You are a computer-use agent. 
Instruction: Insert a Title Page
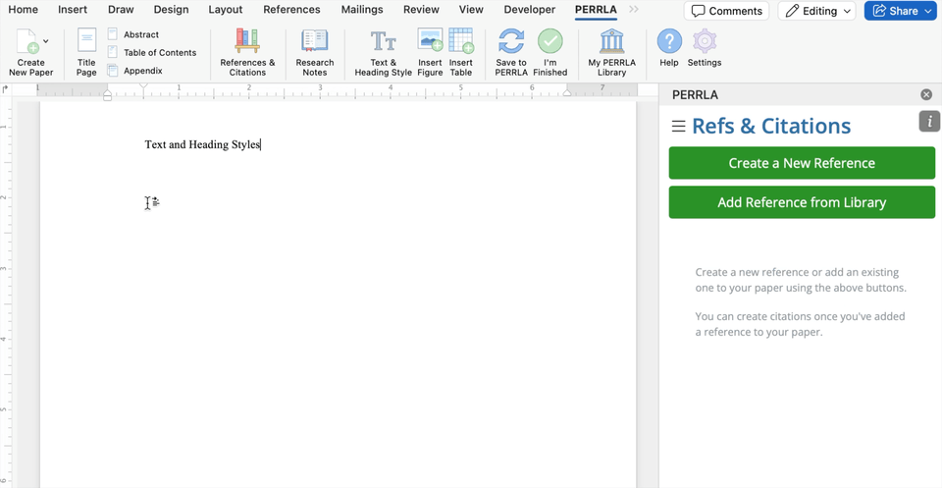86,52
